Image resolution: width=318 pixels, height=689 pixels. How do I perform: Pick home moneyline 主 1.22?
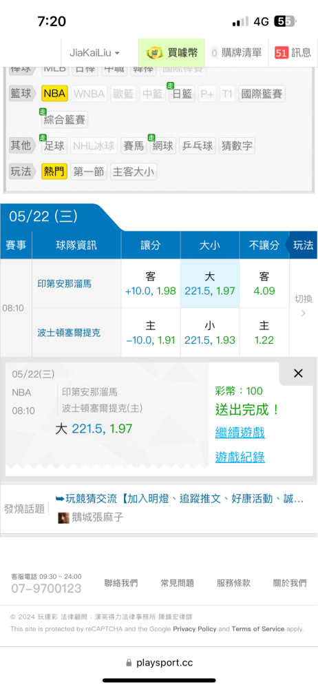(x=264, y=333)
